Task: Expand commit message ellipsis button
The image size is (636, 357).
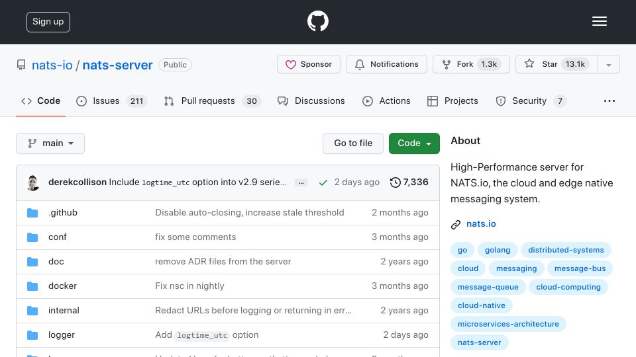Action: [301, 182]
